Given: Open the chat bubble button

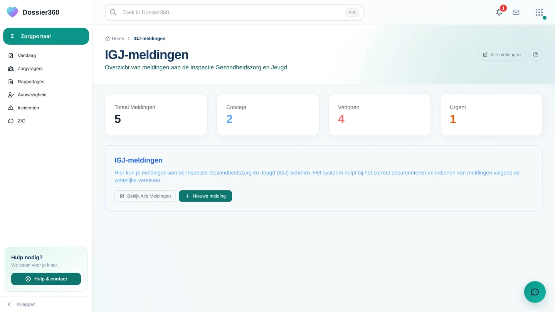Looking at the screenshot, I should (x=535, y=292).
